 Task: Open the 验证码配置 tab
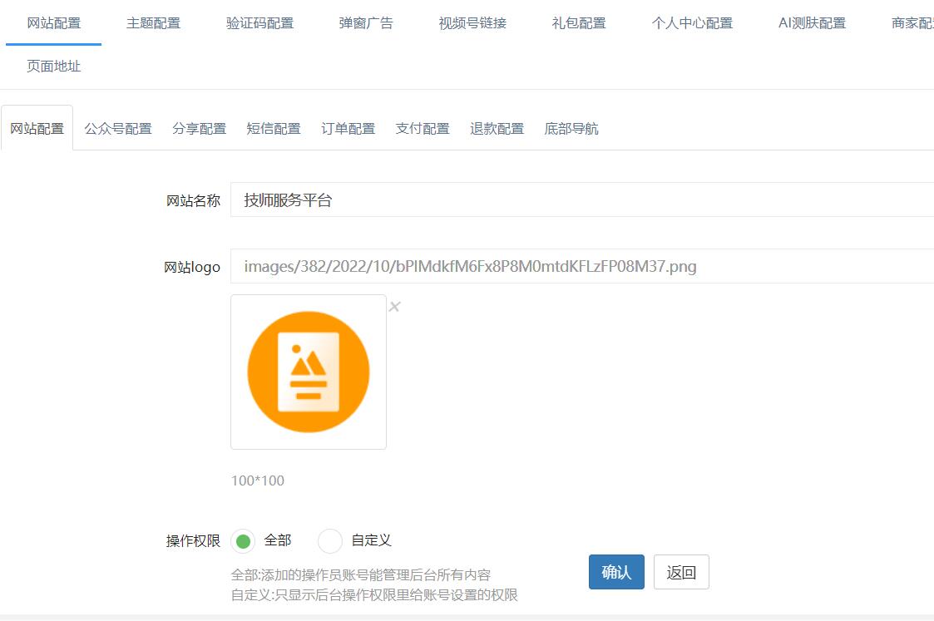(259, 23)
